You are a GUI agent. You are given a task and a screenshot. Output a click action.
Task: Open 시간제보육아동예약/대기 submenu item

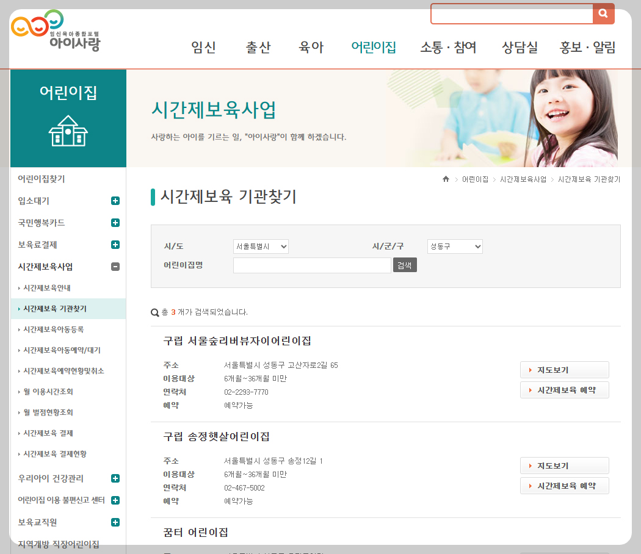[62, 350]
